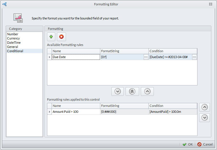Move the selected rule down to applied list
217x150 pixels.
118,91
